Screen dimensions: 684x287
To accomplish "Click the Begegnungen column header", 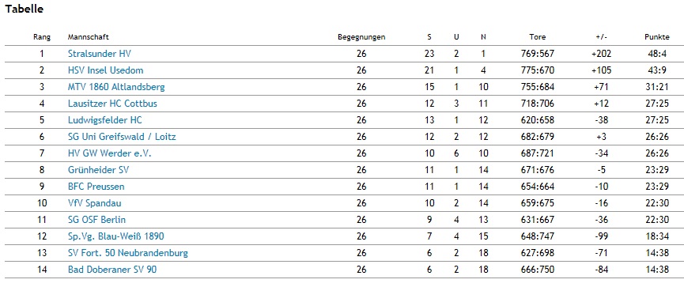I will coord(361,37).
